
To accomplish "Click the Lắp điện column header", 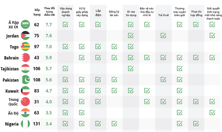I will [x=98, y=13].
